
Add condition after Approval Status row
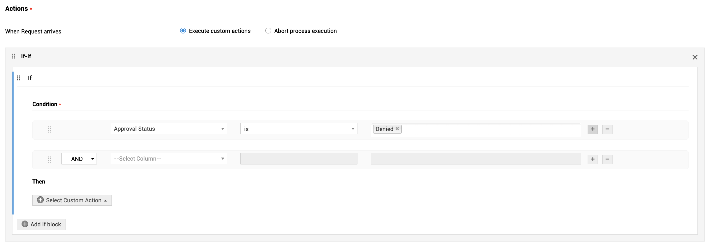[x=593, y=129]
